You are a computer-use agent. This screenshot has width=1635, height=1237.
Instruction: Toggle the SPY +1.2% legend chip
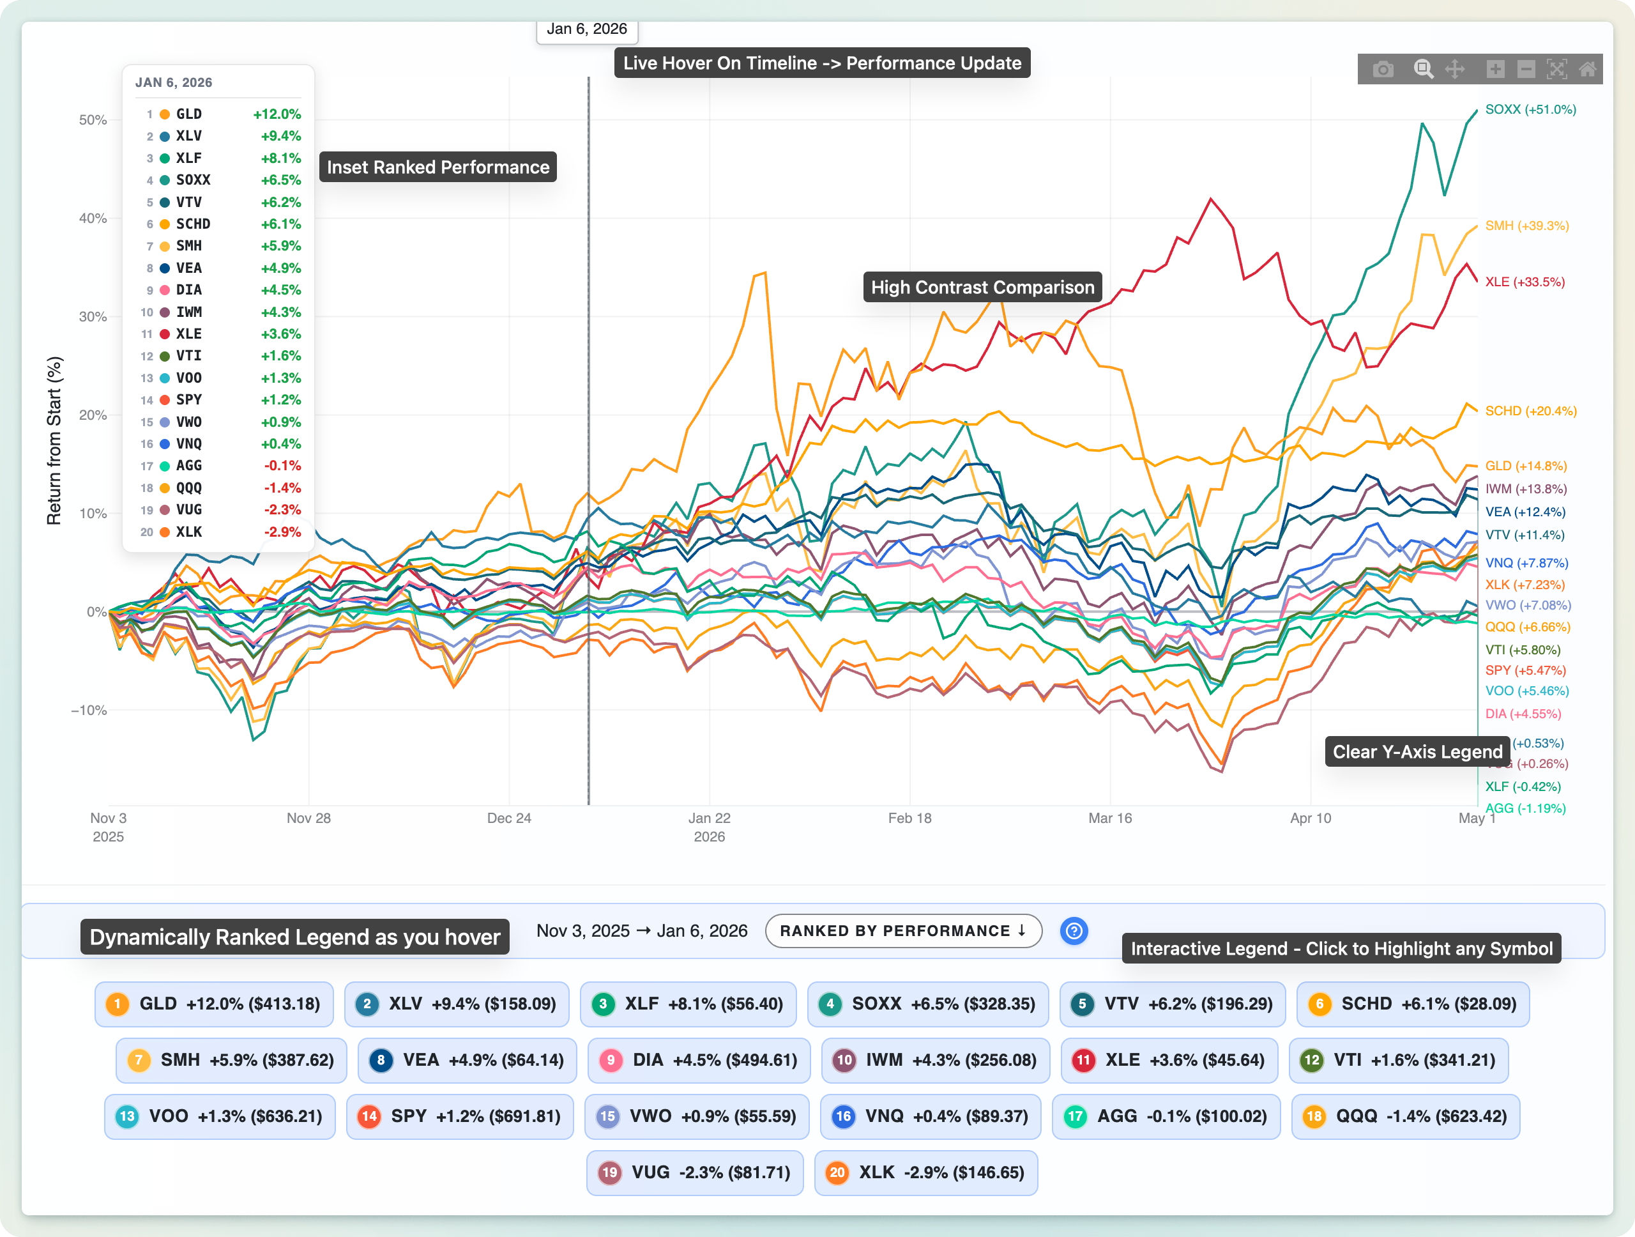pyautogui.click(x=460, y=1116)
